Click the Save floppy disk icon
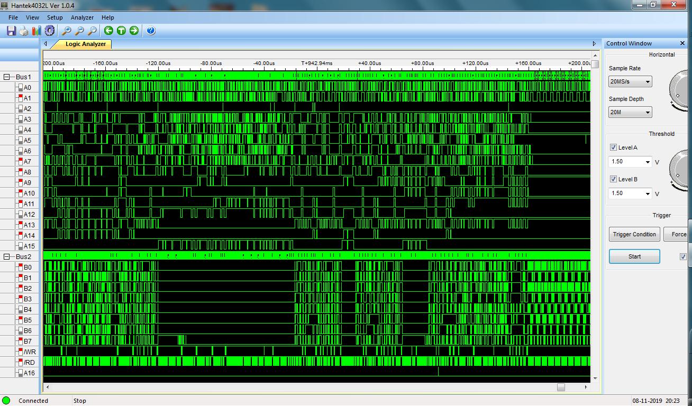Viewport: 692px width, 406px height. click(11, 31)
